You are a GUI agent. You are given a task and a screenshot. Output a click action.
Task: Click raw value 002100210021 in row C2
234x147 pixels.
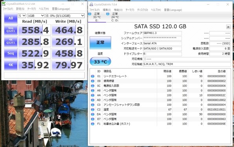point(216,110)
